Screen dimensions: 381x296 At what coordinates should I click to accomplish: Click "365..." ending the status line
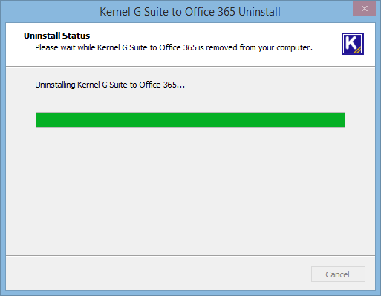point(174,85)
